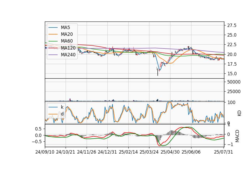Click the 24/10/21 date label

66,152
